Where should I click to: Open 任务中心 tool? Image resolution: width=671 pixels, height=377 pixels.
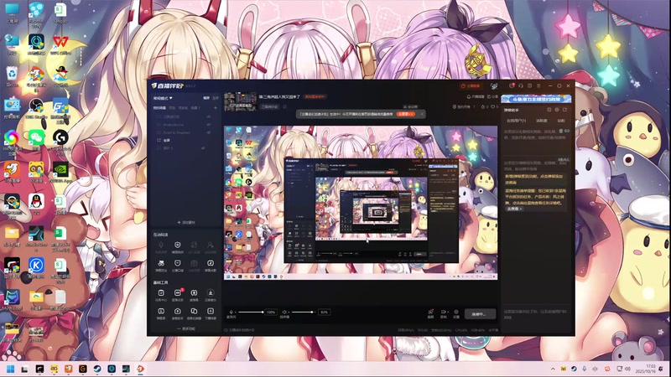tap(161, 296)
